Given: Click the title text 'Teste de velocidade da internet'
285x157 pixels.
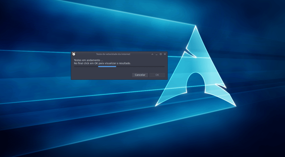Looking at the screenshot, I should click(x=113, y=54).
